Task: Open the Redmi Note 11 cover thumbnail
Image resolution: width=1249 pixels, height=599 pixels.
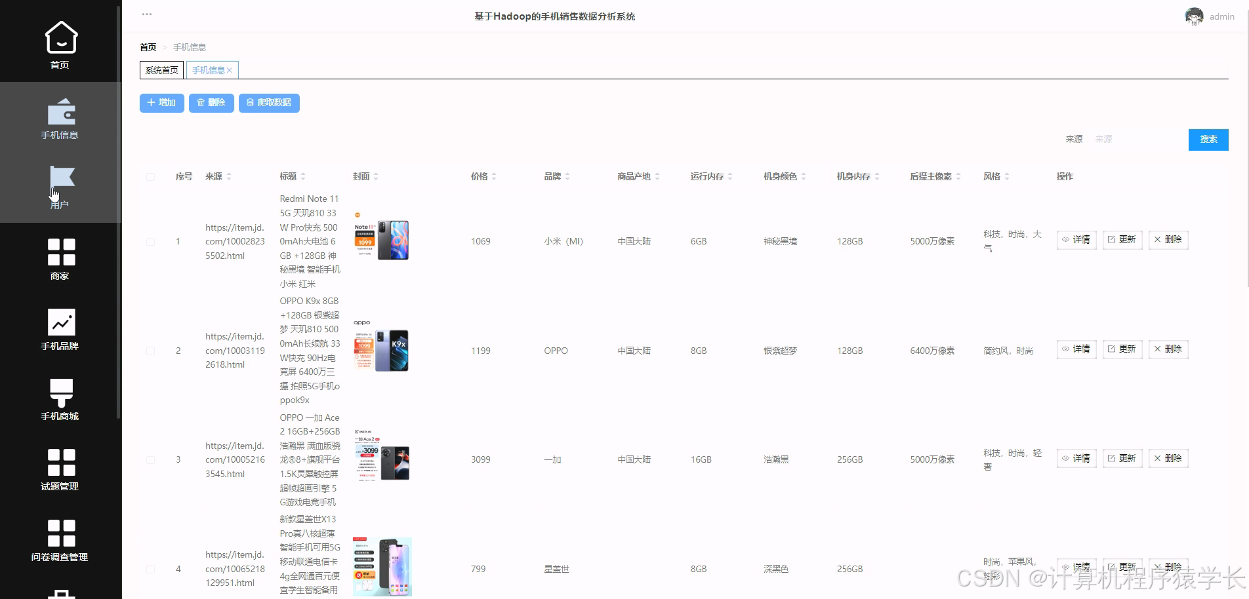Action: tap(381, 237)
